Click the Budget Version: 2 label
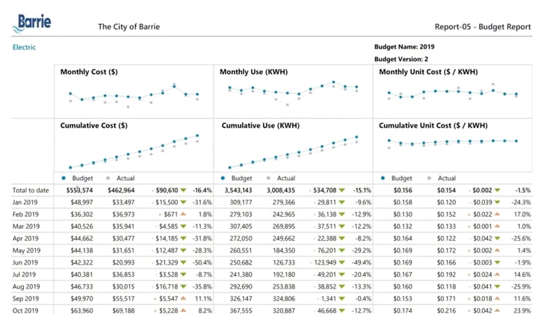Screen dimensions: 550x314 (x=401, y=58)
